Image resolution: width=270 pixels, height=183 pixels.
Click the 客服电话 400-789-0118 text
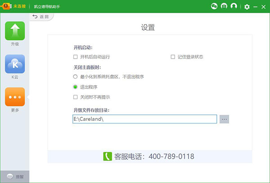[154, 156]
